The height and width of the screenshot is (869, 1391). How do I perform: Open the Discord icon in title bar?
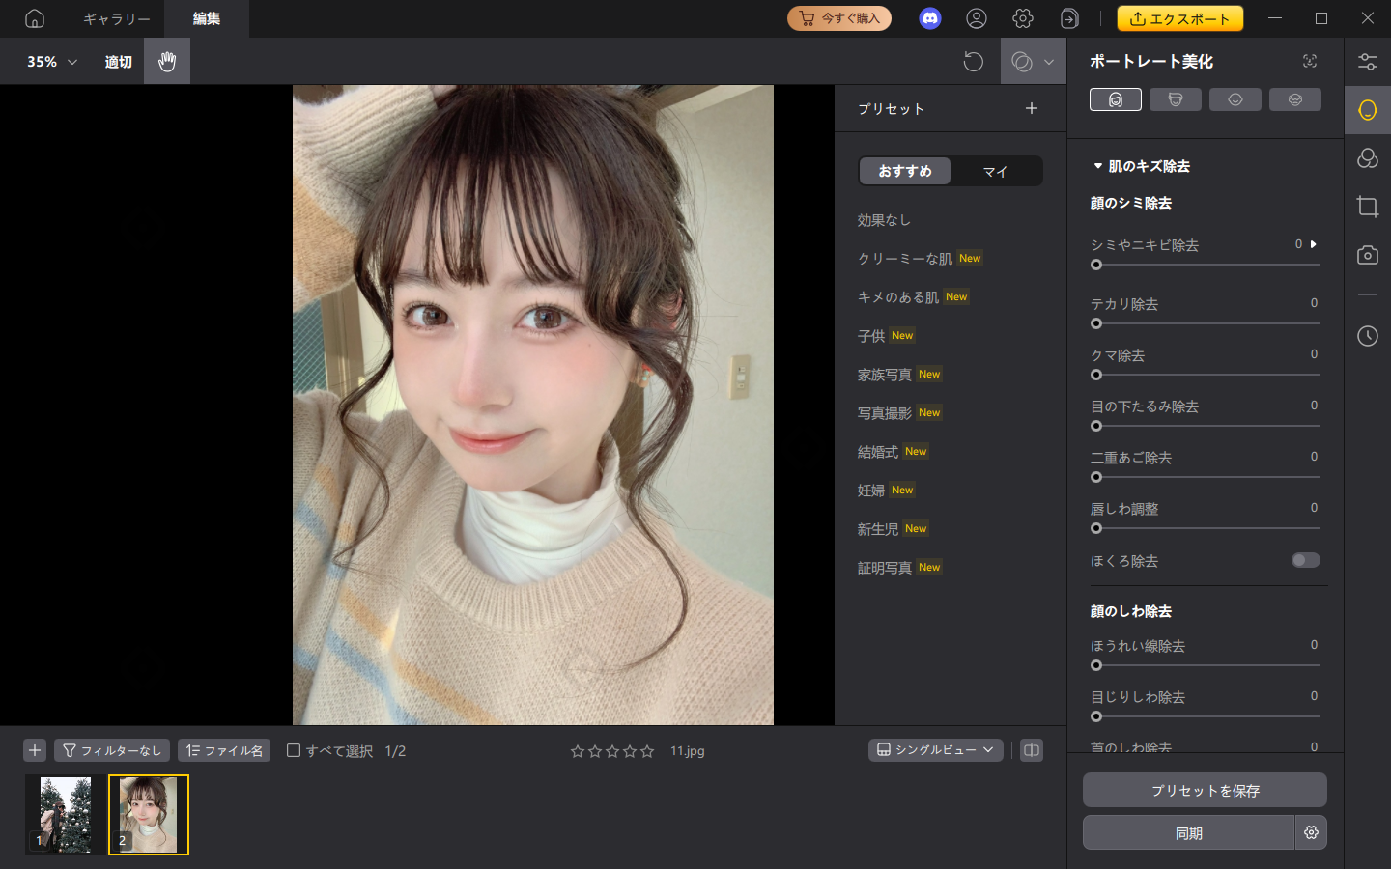929,18
